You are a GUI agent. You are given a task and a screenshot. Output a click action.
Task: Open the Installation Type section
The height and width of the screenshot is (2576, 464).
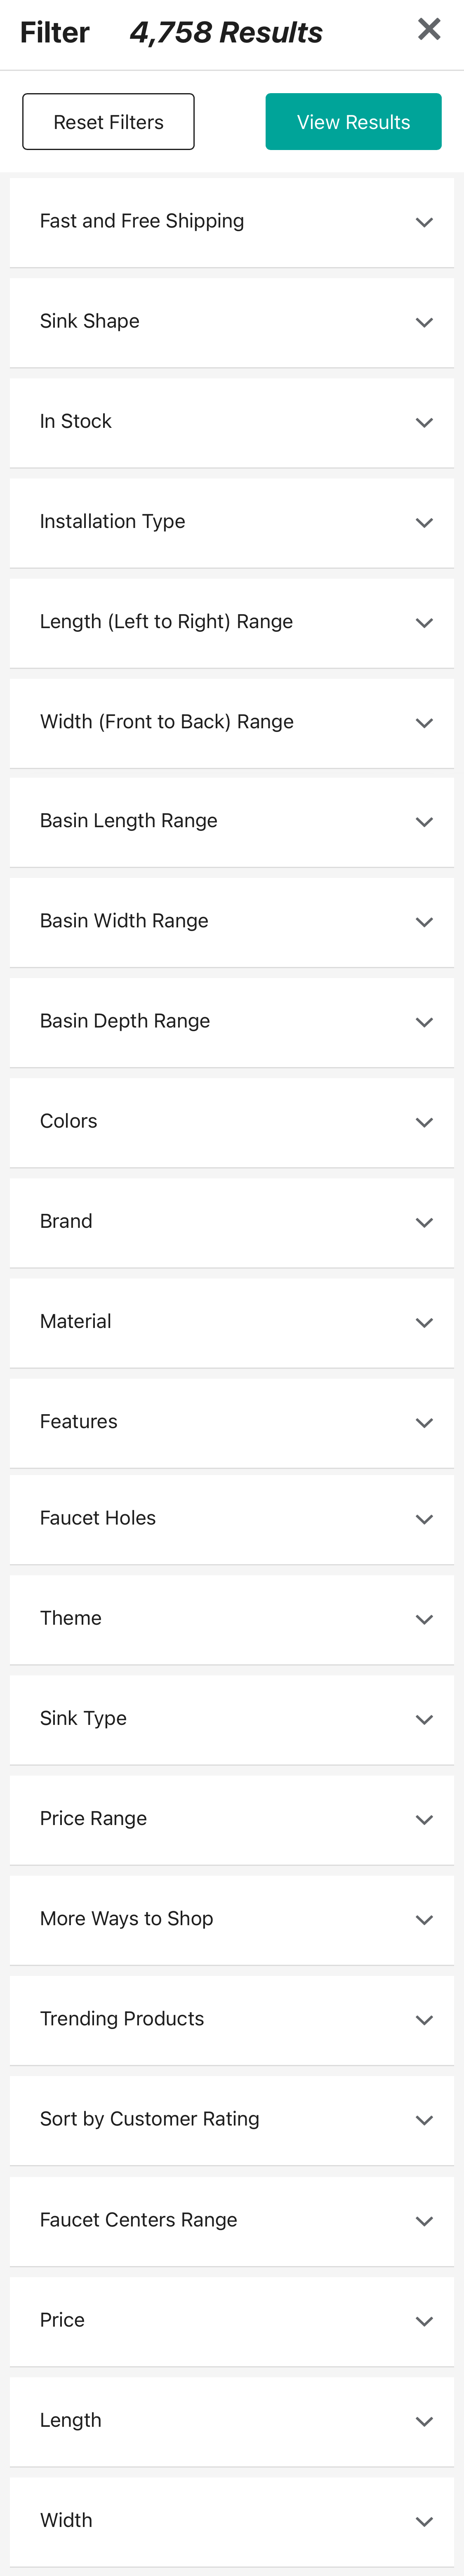pos(232,521)
